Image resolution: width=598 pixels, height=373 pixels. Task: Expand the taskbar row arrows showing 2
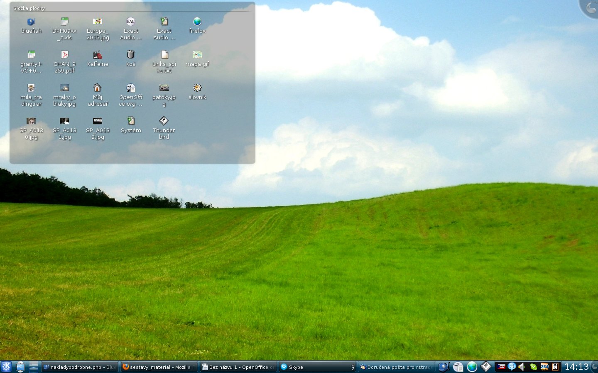[353, 367]
